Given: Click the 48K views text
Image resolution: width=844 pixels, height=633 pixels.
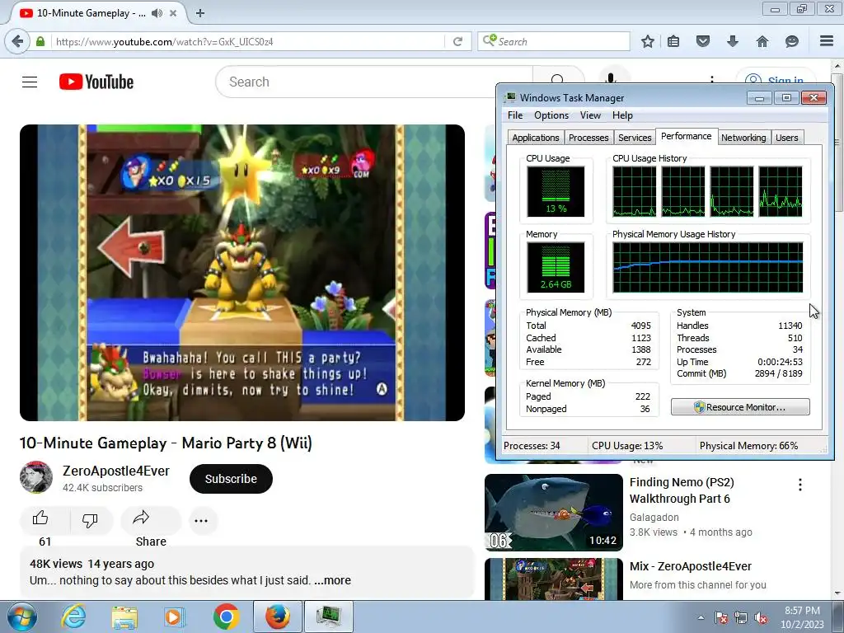Looking at the screenshot, I should tap(56, 564).
